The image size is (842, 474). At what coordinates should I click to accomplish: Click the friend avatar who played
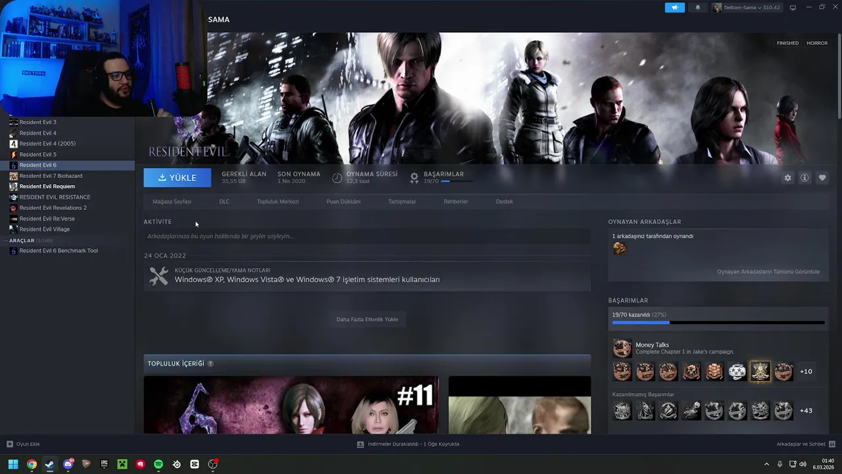tap(620, 248)
